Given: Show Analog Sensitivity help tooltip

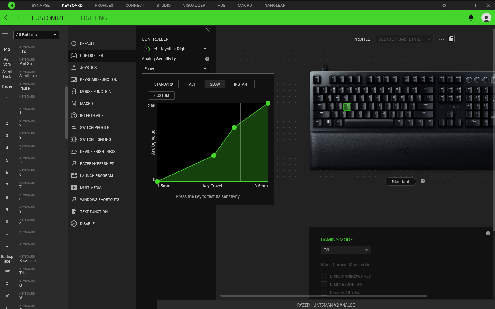Looking at the screenshot, I should [x=207, y=59].
